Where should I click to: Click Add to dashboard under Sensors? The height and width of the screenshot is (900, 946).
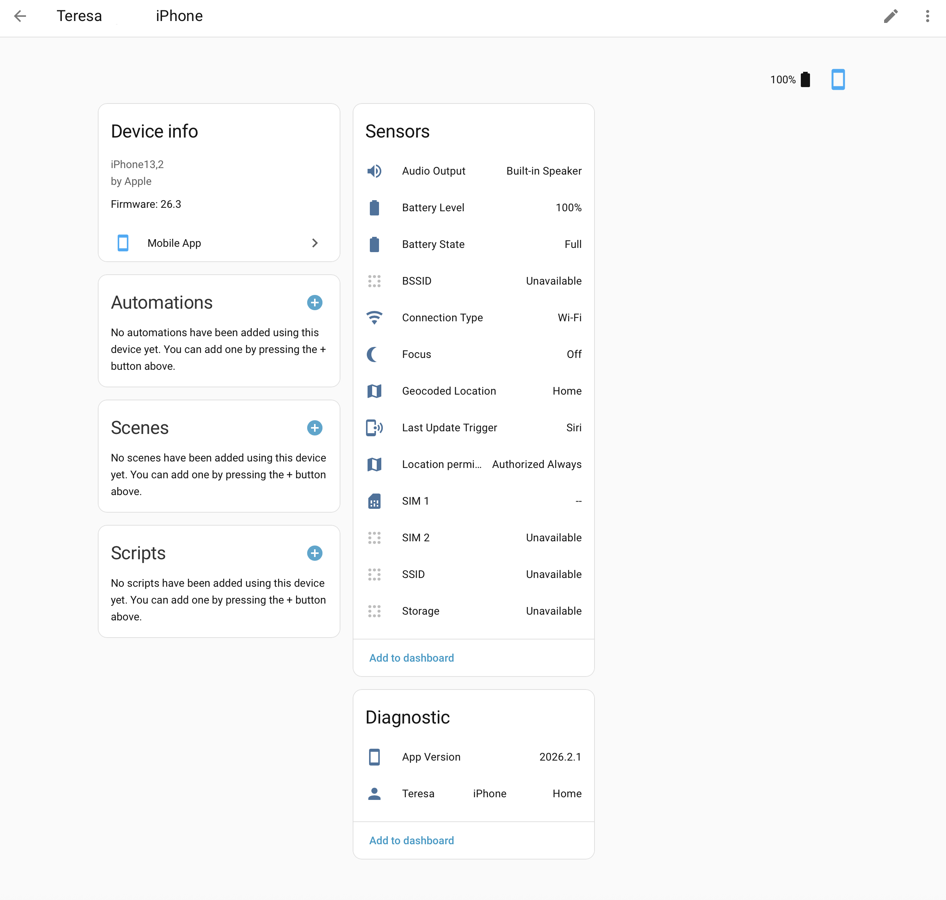click(411, 658)
